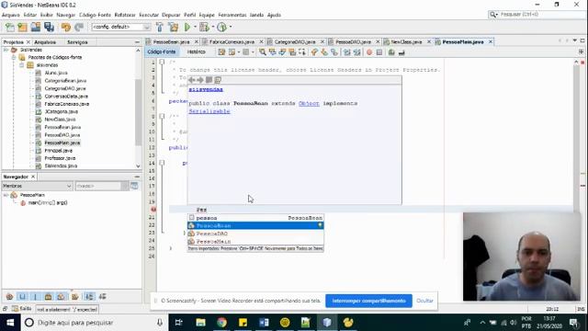This screenshot has height=331, width=588.
Task: Click the Projects panel vertical scrollbar
Action: pos(139,108)
